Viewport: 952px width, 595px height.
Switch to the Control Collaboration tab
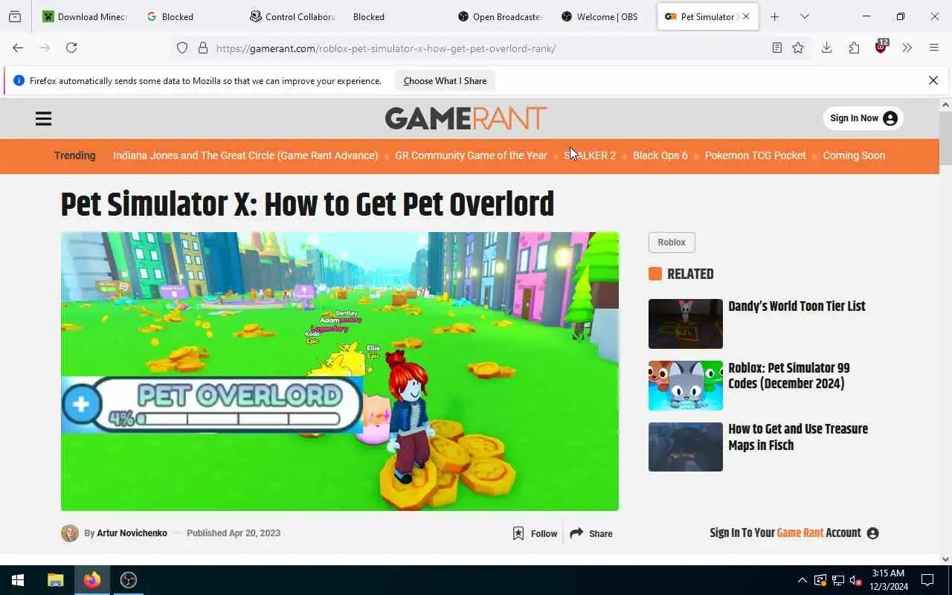coord(292,16)
